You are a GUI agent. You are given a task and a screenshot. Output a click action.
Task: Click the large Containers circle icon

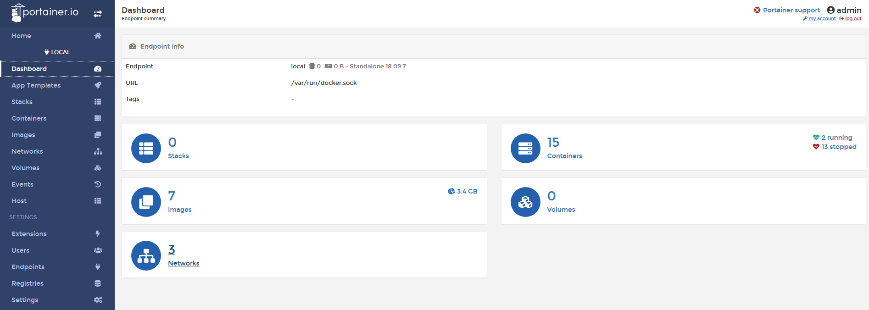tap(525, 148)
